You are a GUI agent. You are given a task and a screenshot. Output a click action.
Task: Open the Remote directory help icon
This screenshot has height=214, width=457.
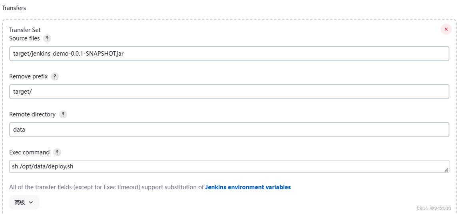[x=63, y=114]
